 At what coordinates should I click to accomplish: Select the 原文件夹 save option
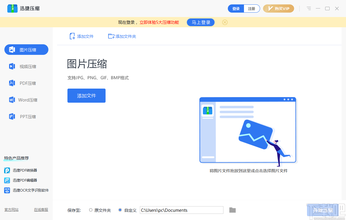91,210
